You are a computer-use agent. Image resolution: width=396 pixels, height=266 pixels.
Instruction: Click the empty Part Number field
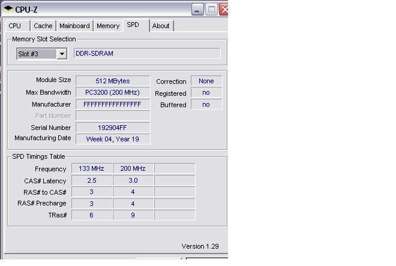coord(113,116)
